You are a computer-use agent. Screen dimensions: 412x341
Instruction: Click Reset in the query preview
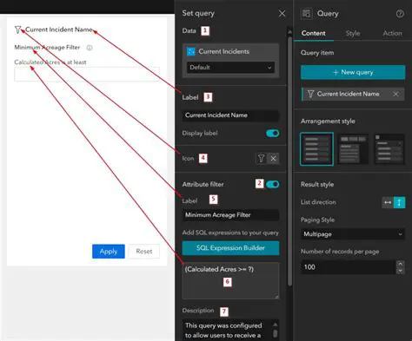point(144,252)
